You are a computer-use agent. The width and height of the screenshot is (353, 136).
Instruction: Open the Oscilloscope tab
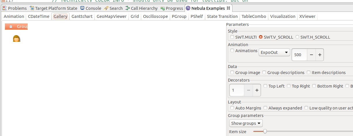click(x=155, y=16)
